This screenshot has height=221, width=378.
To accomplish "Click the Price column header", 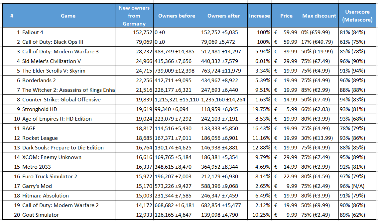I will pos(286,16).
